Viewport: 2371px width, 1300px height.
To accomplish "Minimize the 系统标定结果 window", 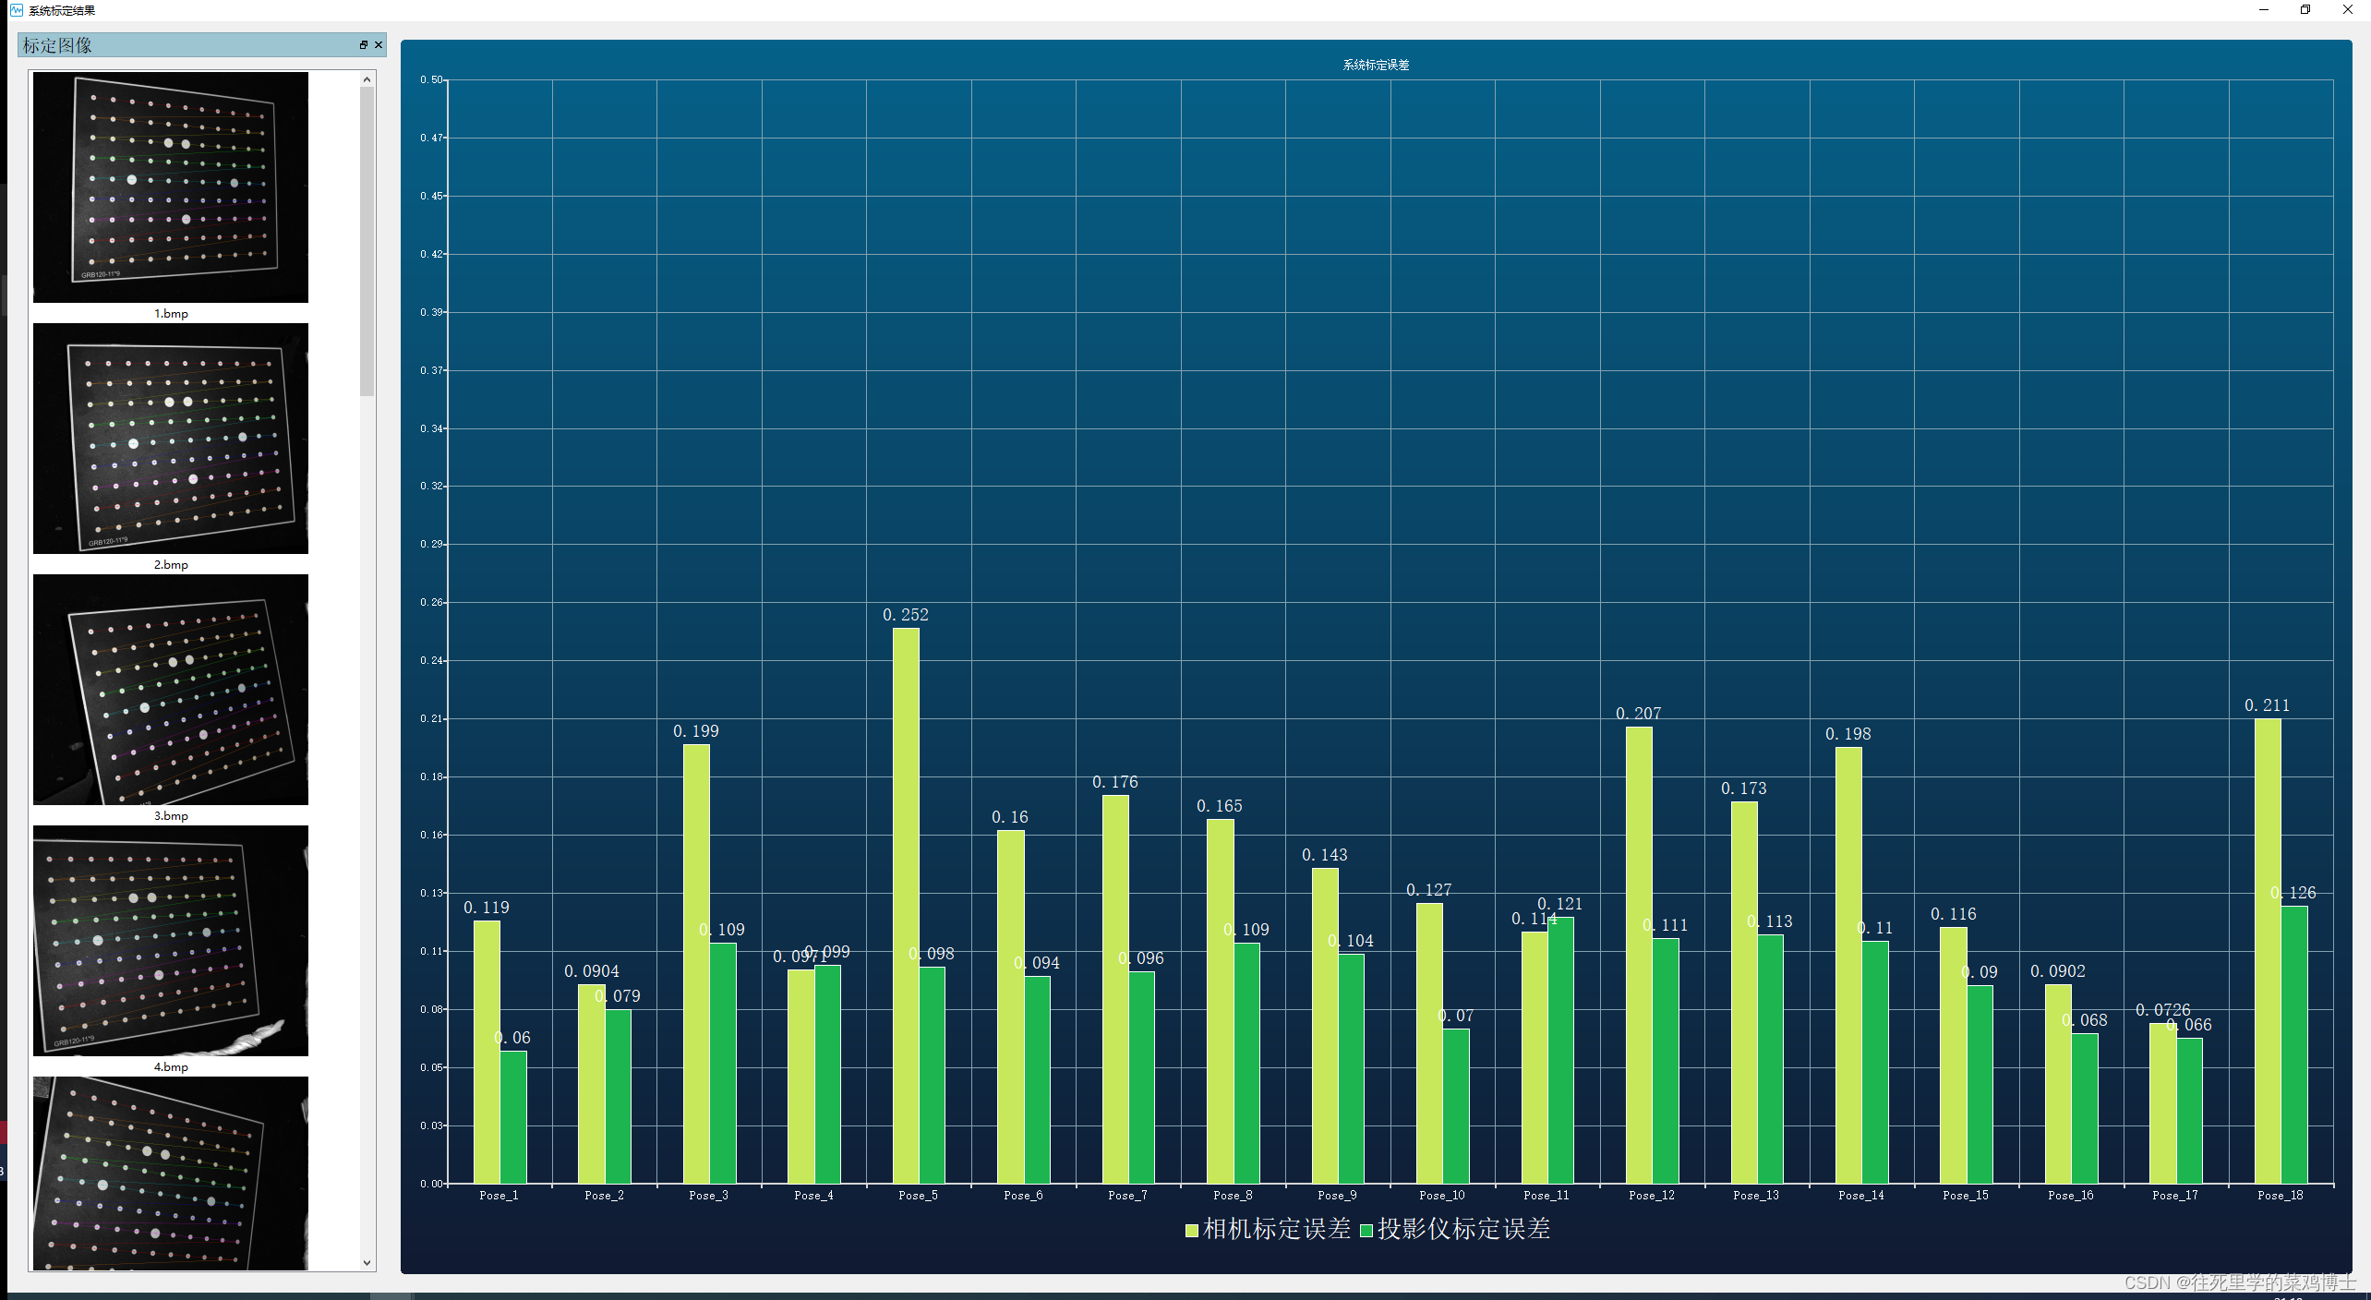I will tap(2263, 10).
